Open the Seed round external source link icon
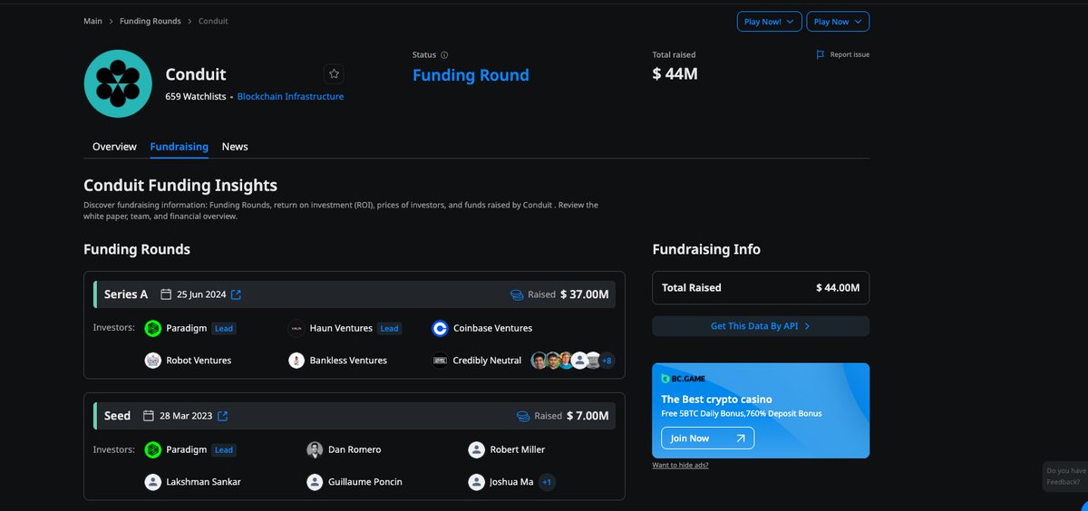This screenshot has width=1088, height=511. click(222, 416)
